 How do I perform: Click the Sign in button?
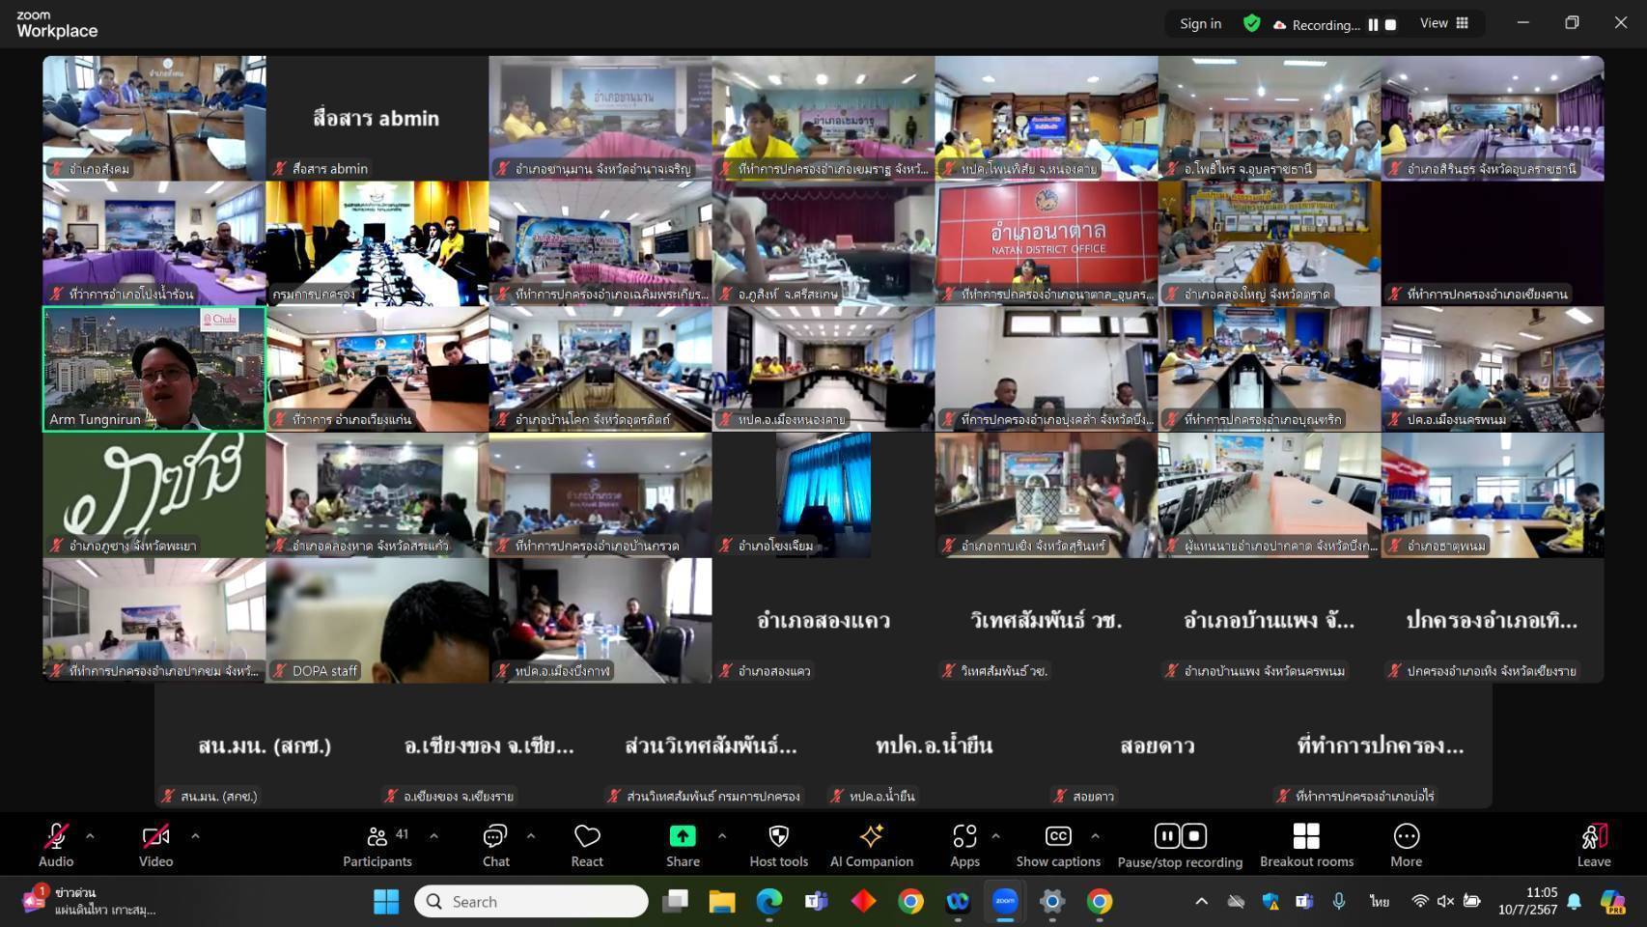click(1200, 23)
